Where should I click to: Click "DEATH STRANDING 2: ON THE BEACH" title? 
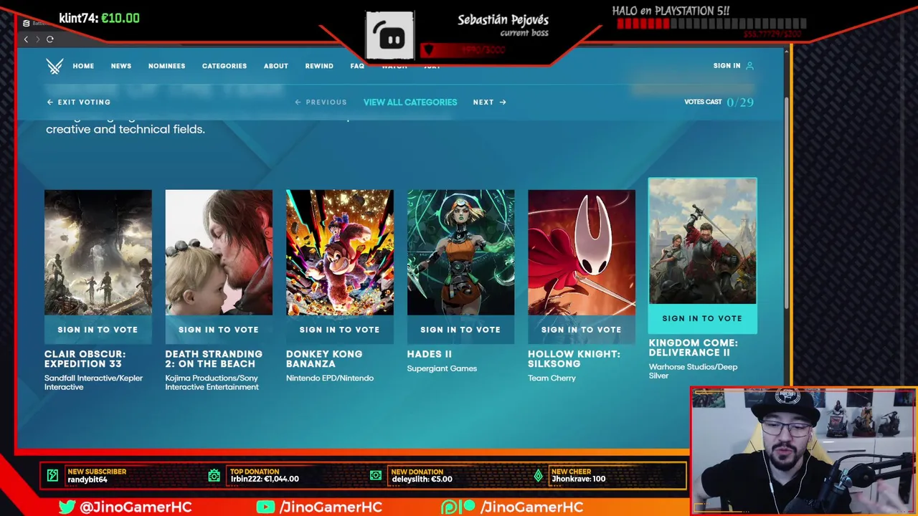(x=214, y=359)
